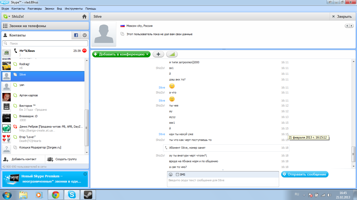357x200 pixels.
Task: Open the Контакты tab
Action: [x=37, y=35]
